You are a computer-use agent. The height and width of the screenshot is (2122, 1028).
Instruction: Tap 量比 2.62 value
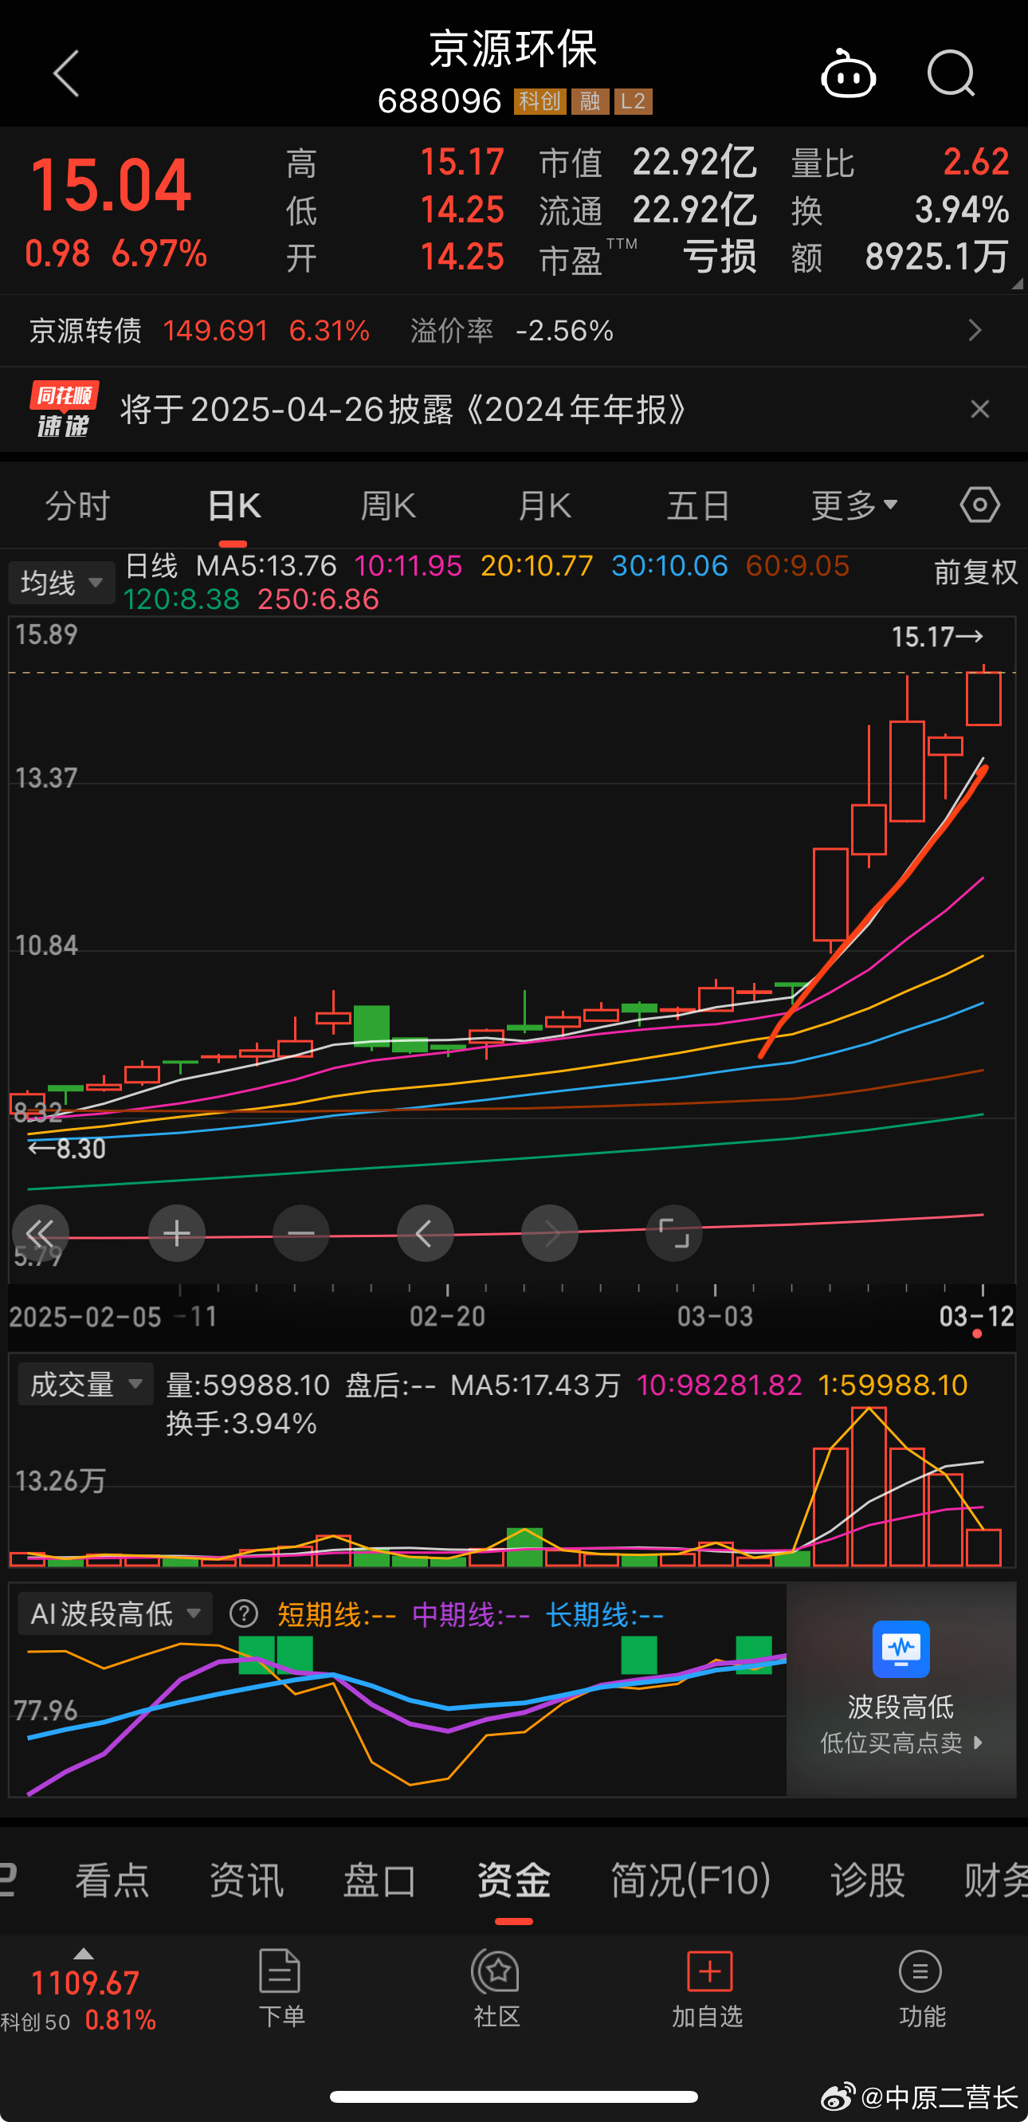[x=976, y=162]
